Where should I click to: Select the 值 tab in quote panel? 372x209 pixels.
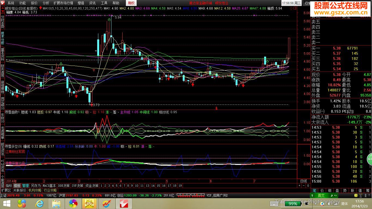point(360,190)
